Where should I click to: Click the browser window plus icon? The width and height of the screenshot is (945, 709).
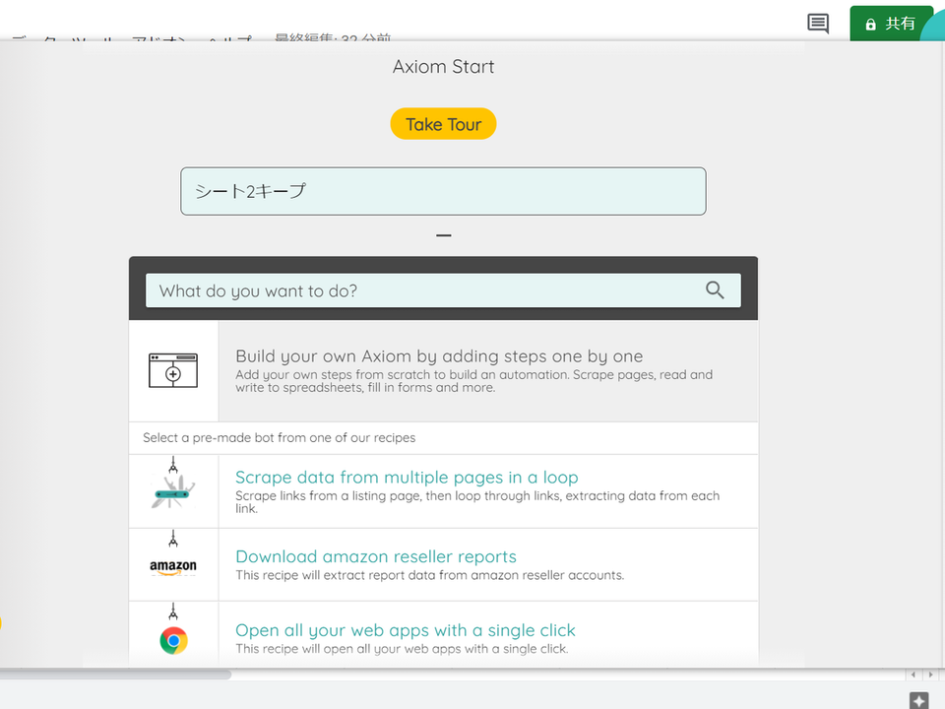point(173,370)
